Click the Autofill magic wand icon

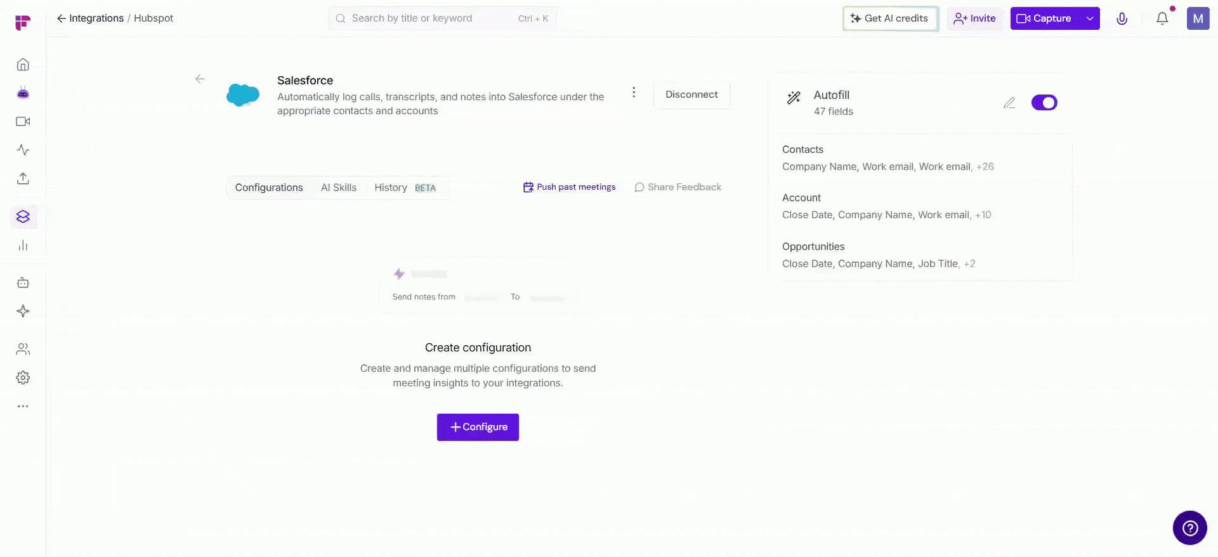794,98
